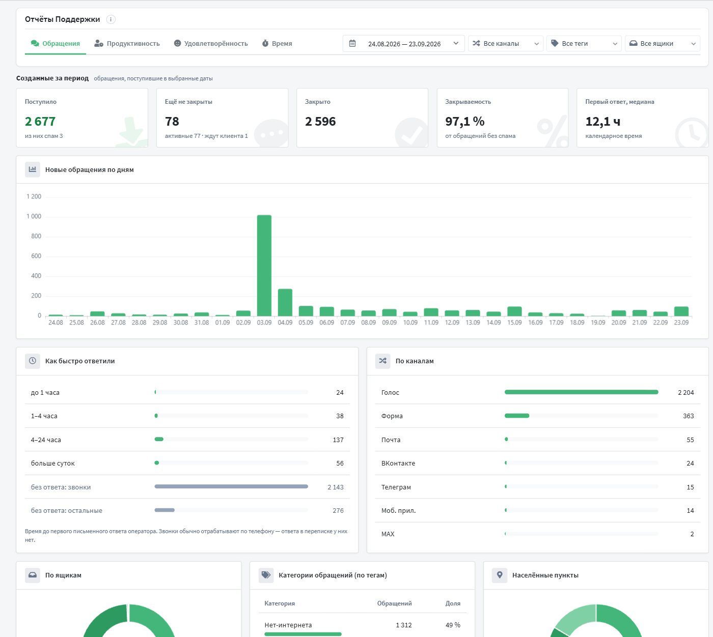Click the clock icon beside Как быстро ответили
This screenshot has height=637, width=713.
point(33,361)
